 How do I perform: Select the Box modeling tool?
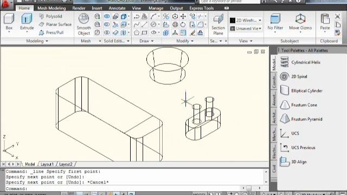coord(9,22)
